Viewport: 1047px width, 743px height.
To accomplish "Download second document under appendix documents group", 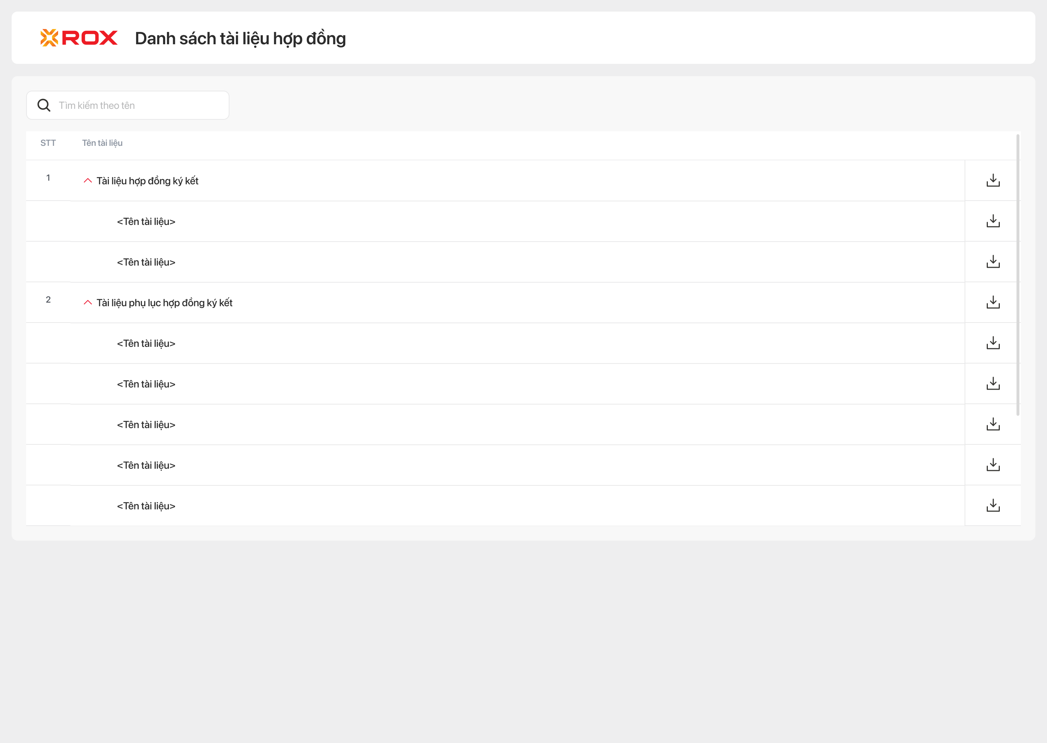I will click(x=993, y=383).
